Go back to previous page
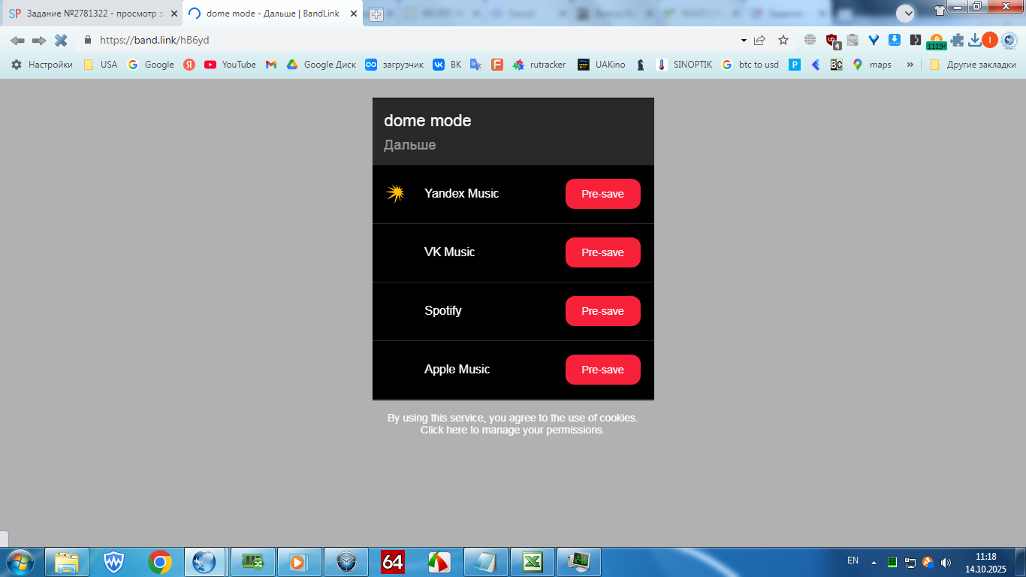The width and height of the screenshot is (1026, 577). tap(17, 40)
